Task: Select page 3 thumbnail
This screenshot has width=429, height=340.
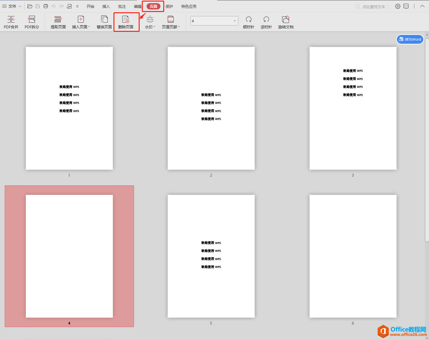Action: pyautogui.click(x=353, y=108)
